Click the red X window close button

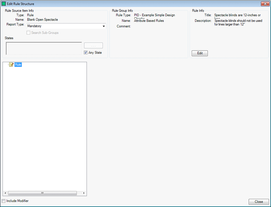[x=265, y=4]
